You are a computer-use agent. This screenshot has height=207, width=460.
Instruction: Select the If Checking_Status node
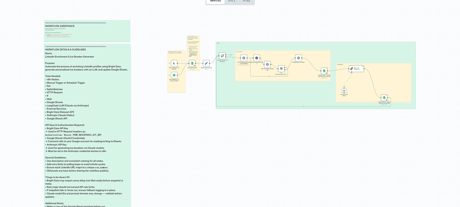281,69
